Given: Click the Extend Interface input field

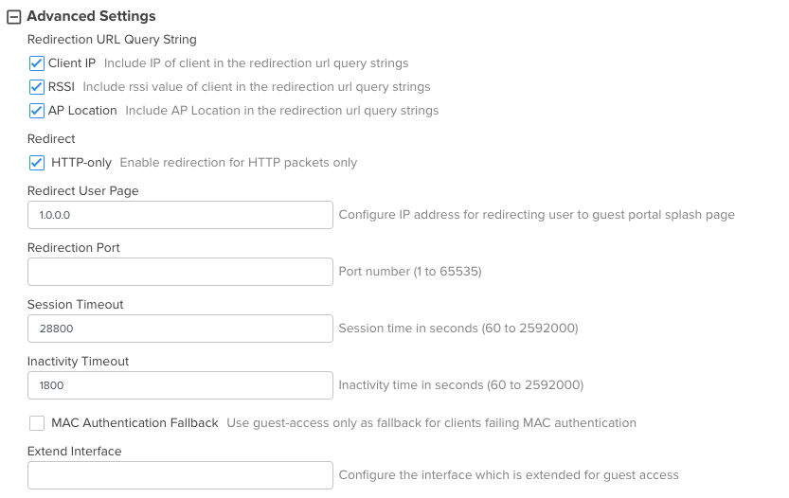Looking at the screenshot, I should click(x=180, y=475).
